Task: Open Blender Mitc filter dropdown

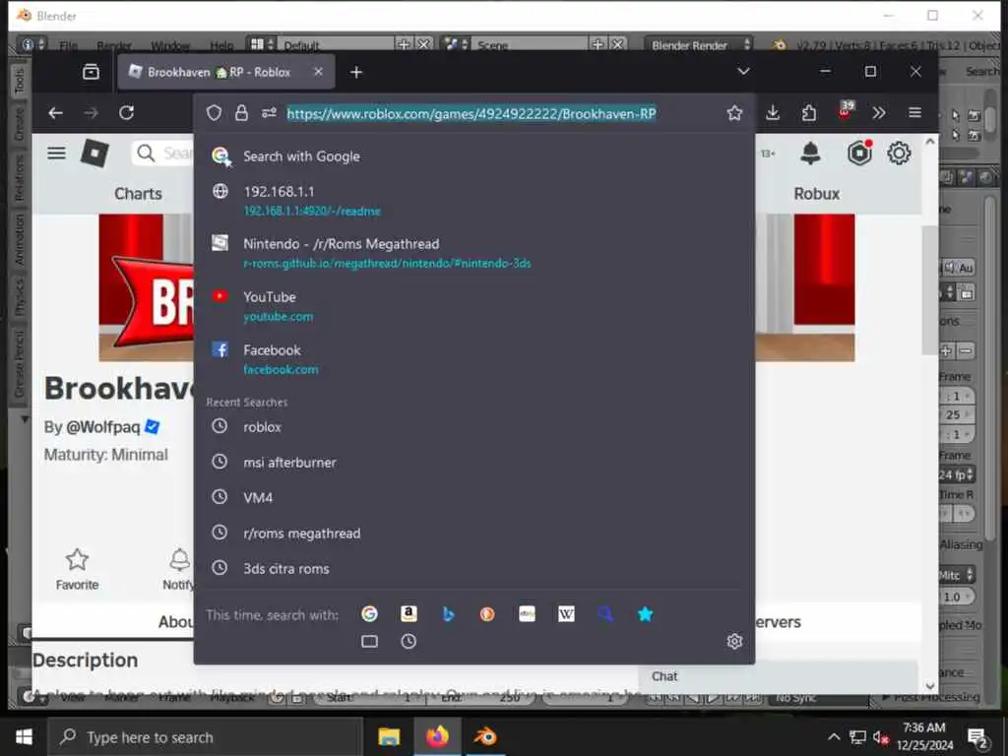Action: coord(955,575)
